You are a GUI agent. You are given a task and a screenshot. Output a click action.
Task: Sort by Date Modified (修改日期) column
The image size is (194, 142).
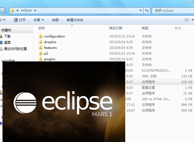[116, 28]
